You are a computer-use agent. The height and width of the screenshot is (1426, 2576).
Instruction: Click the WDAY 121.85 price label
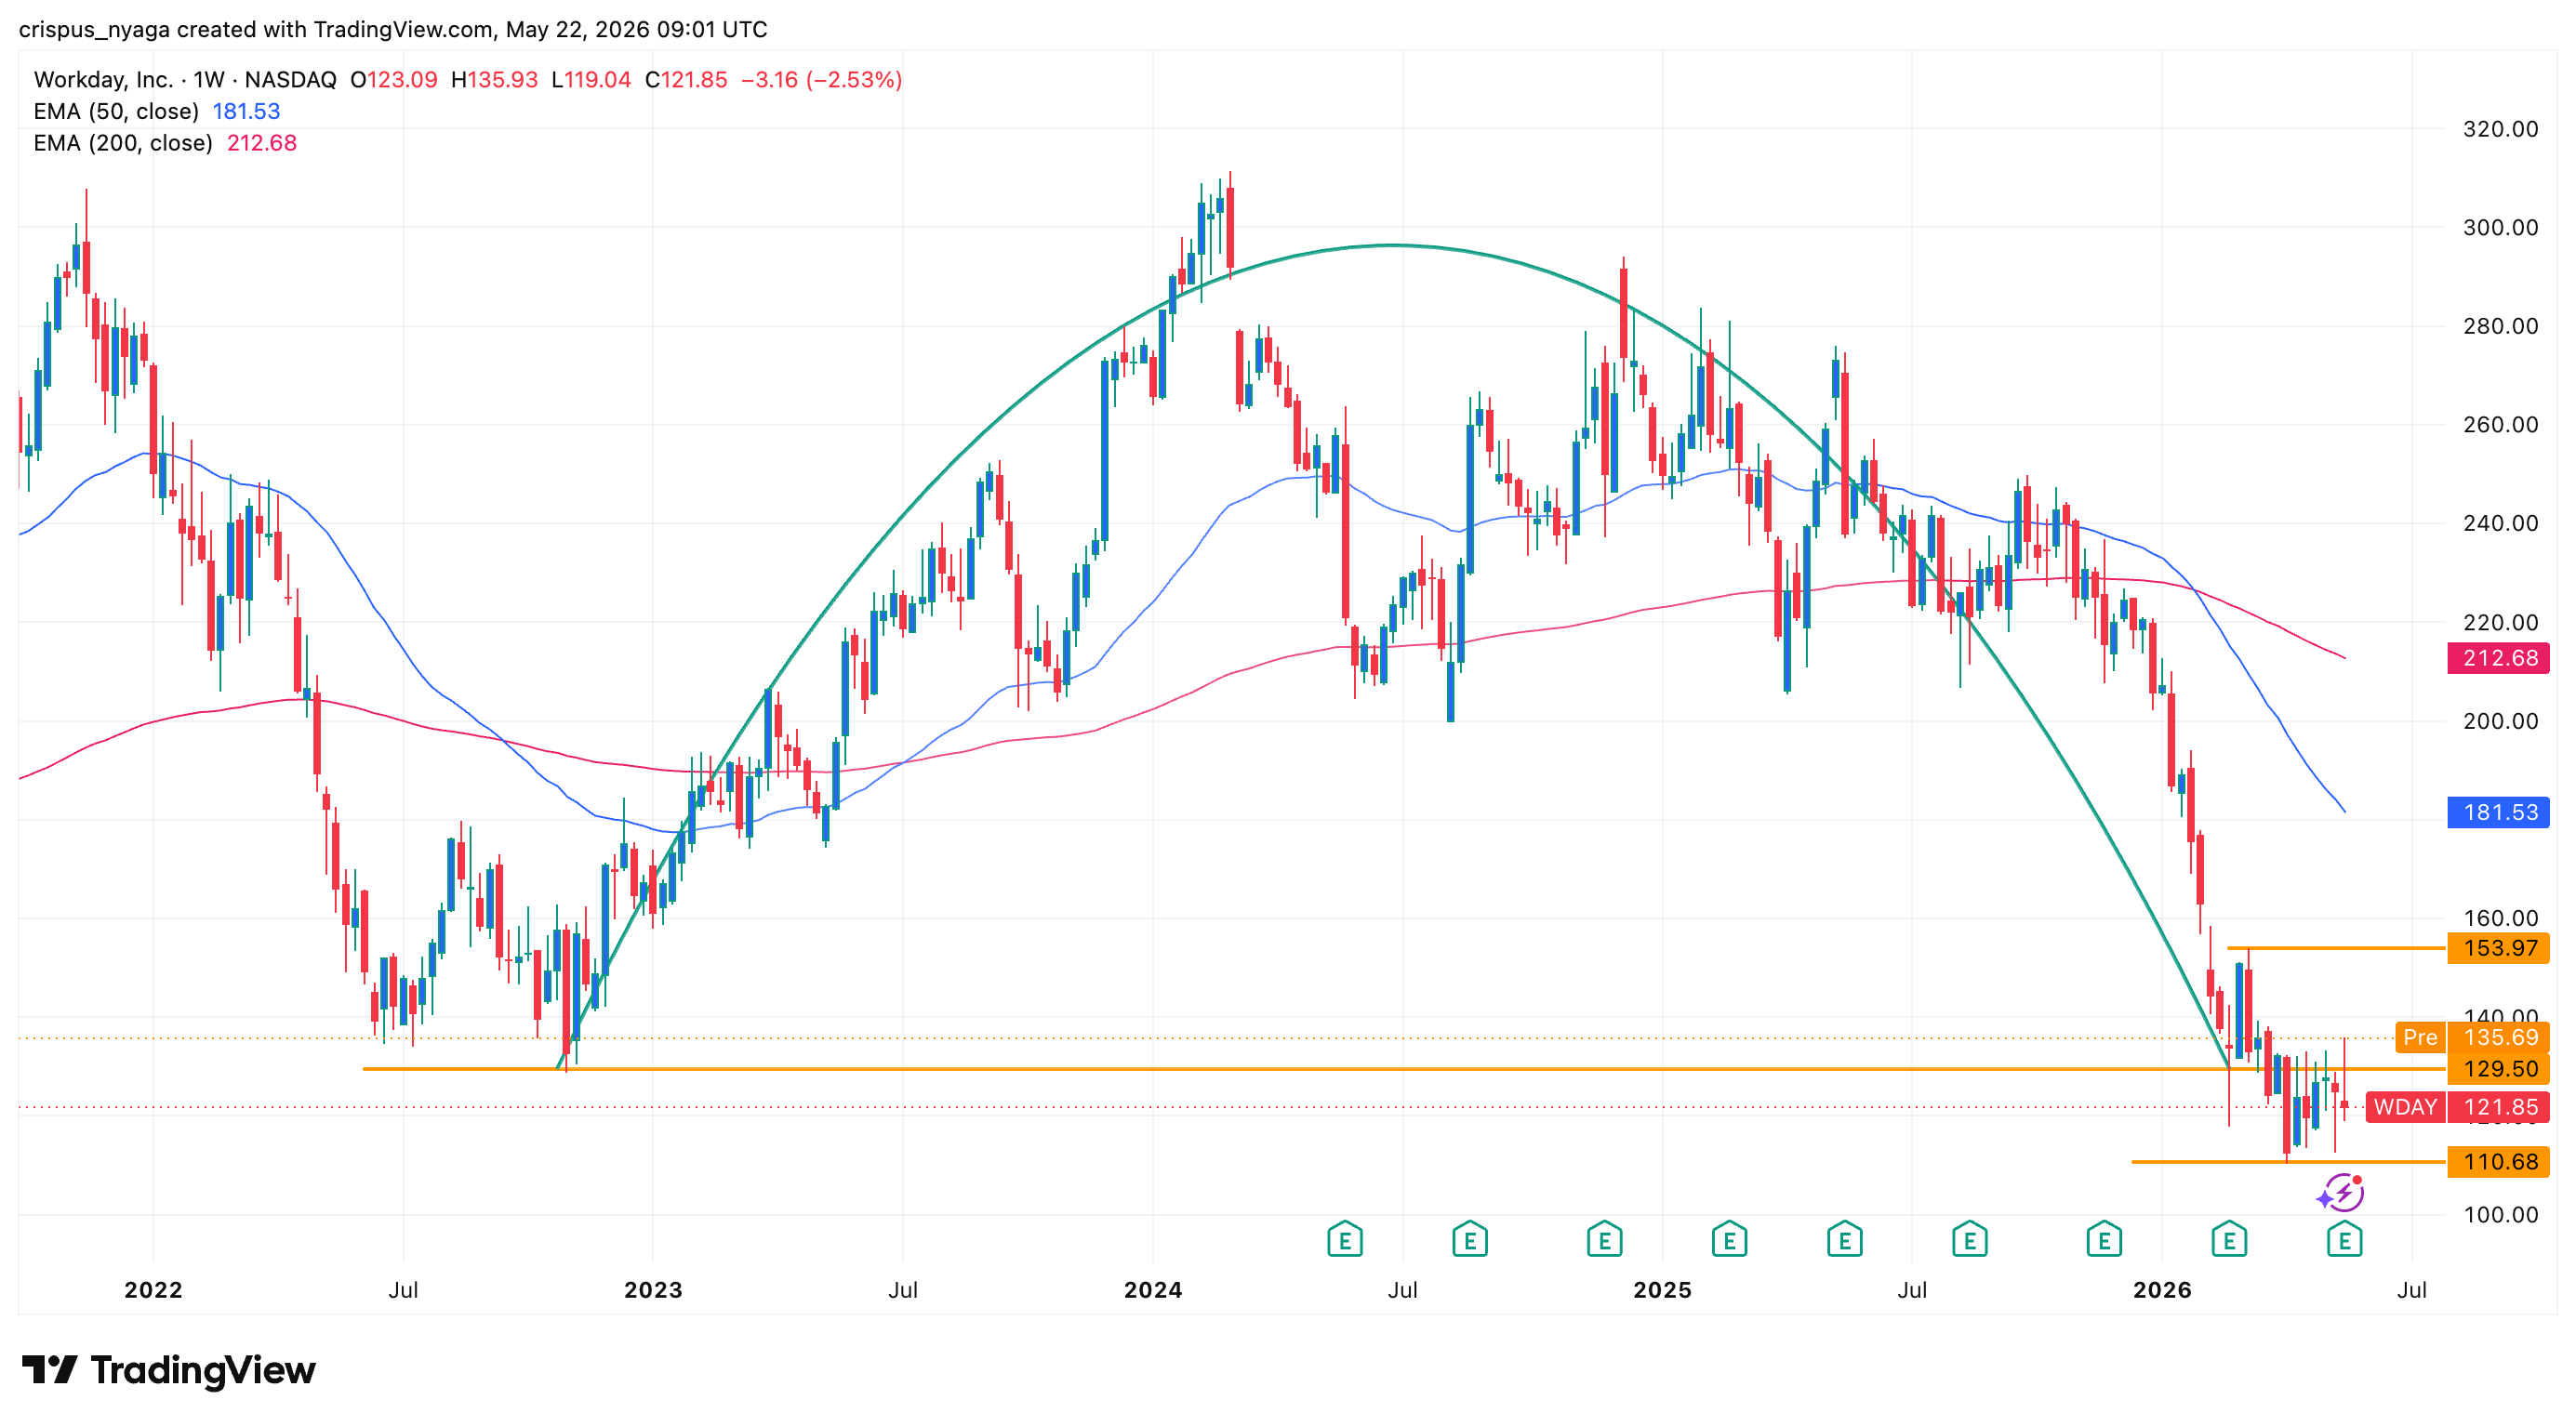pyautogui.click(x=2458, y=1107)
